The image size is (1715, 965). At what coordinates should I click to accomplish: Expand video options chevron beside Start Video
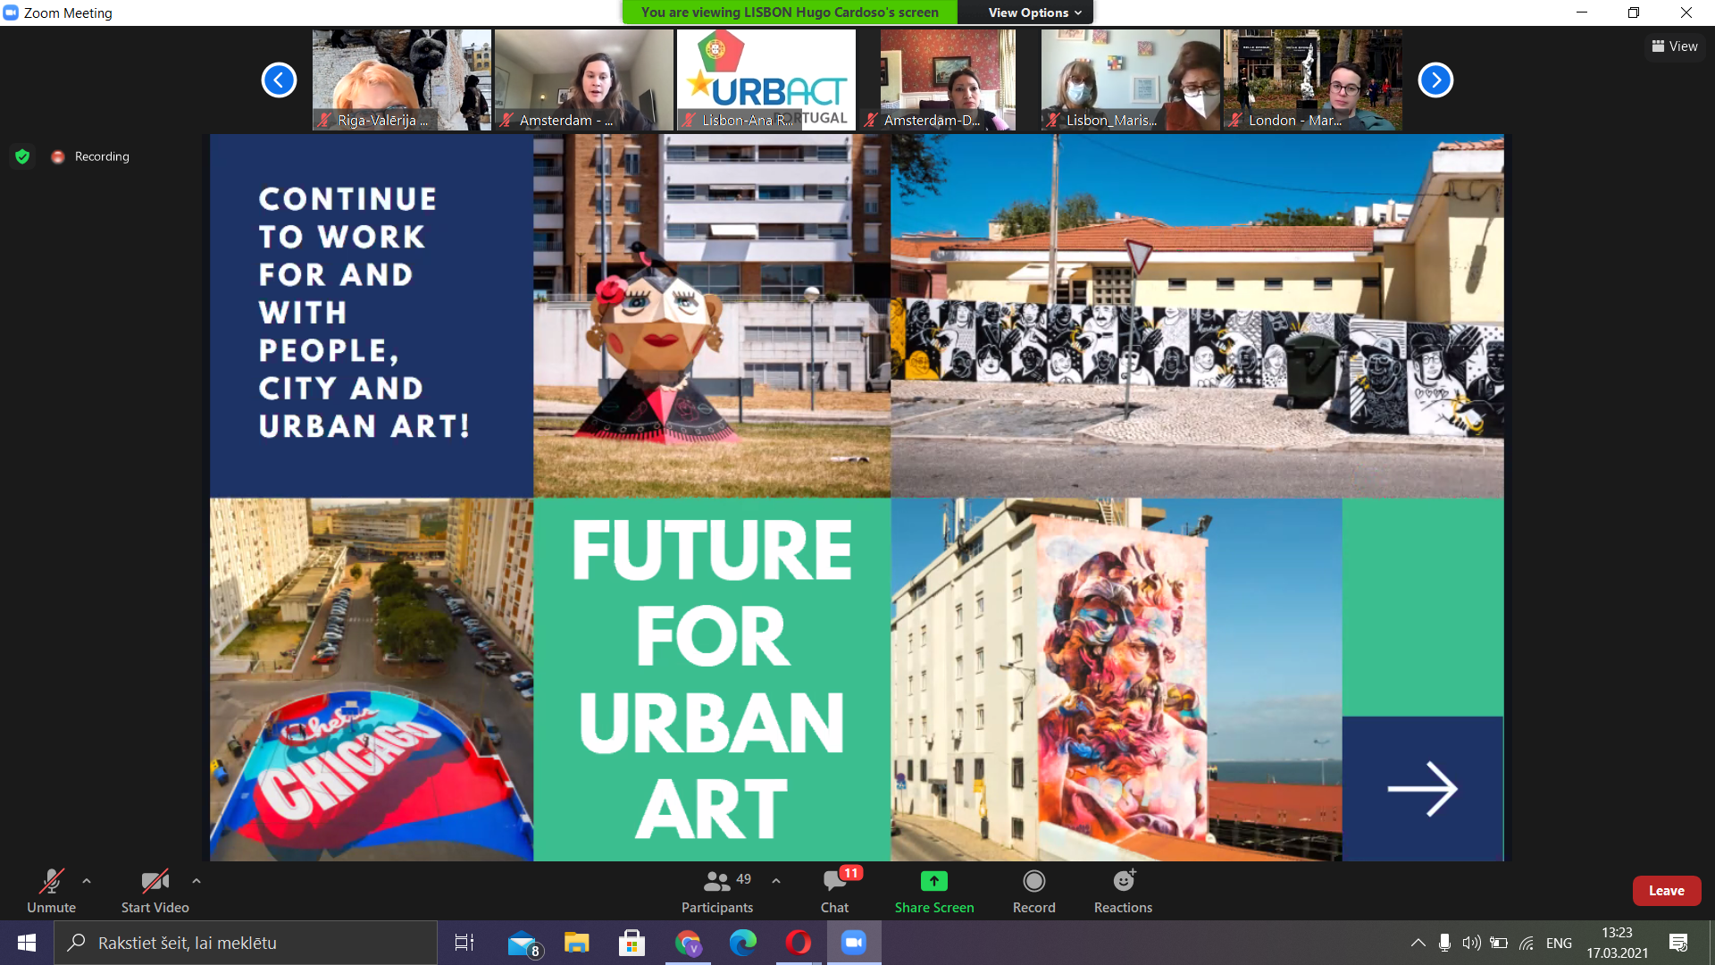(x=197, y=881)
